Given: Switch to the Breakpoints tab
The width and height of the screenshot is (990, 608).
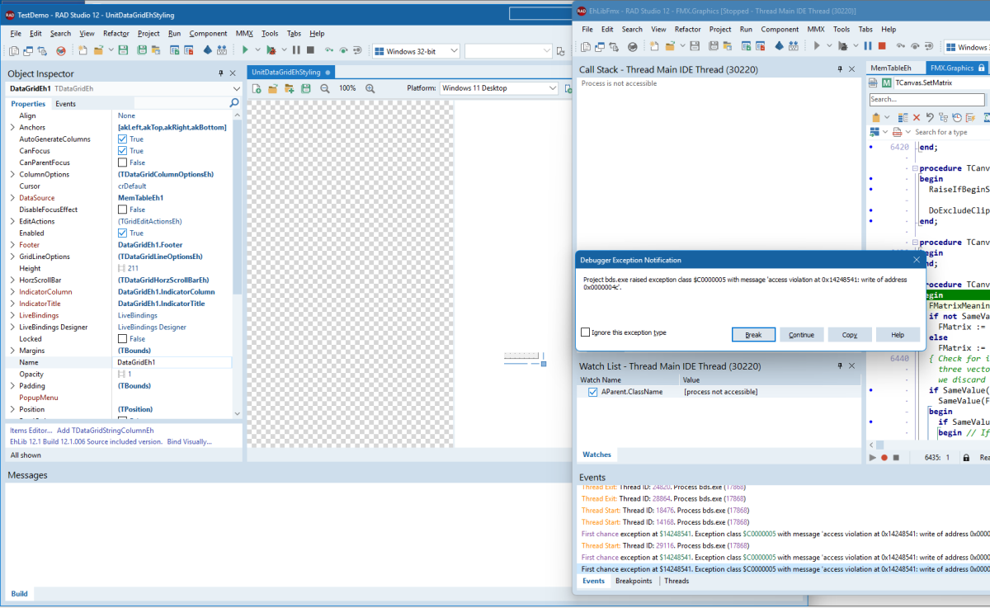Looking at the screenshot, I should click(x=635, y=581).
